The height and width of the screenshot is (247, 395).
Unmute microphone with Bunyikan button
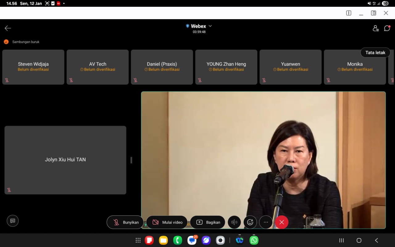126,222
